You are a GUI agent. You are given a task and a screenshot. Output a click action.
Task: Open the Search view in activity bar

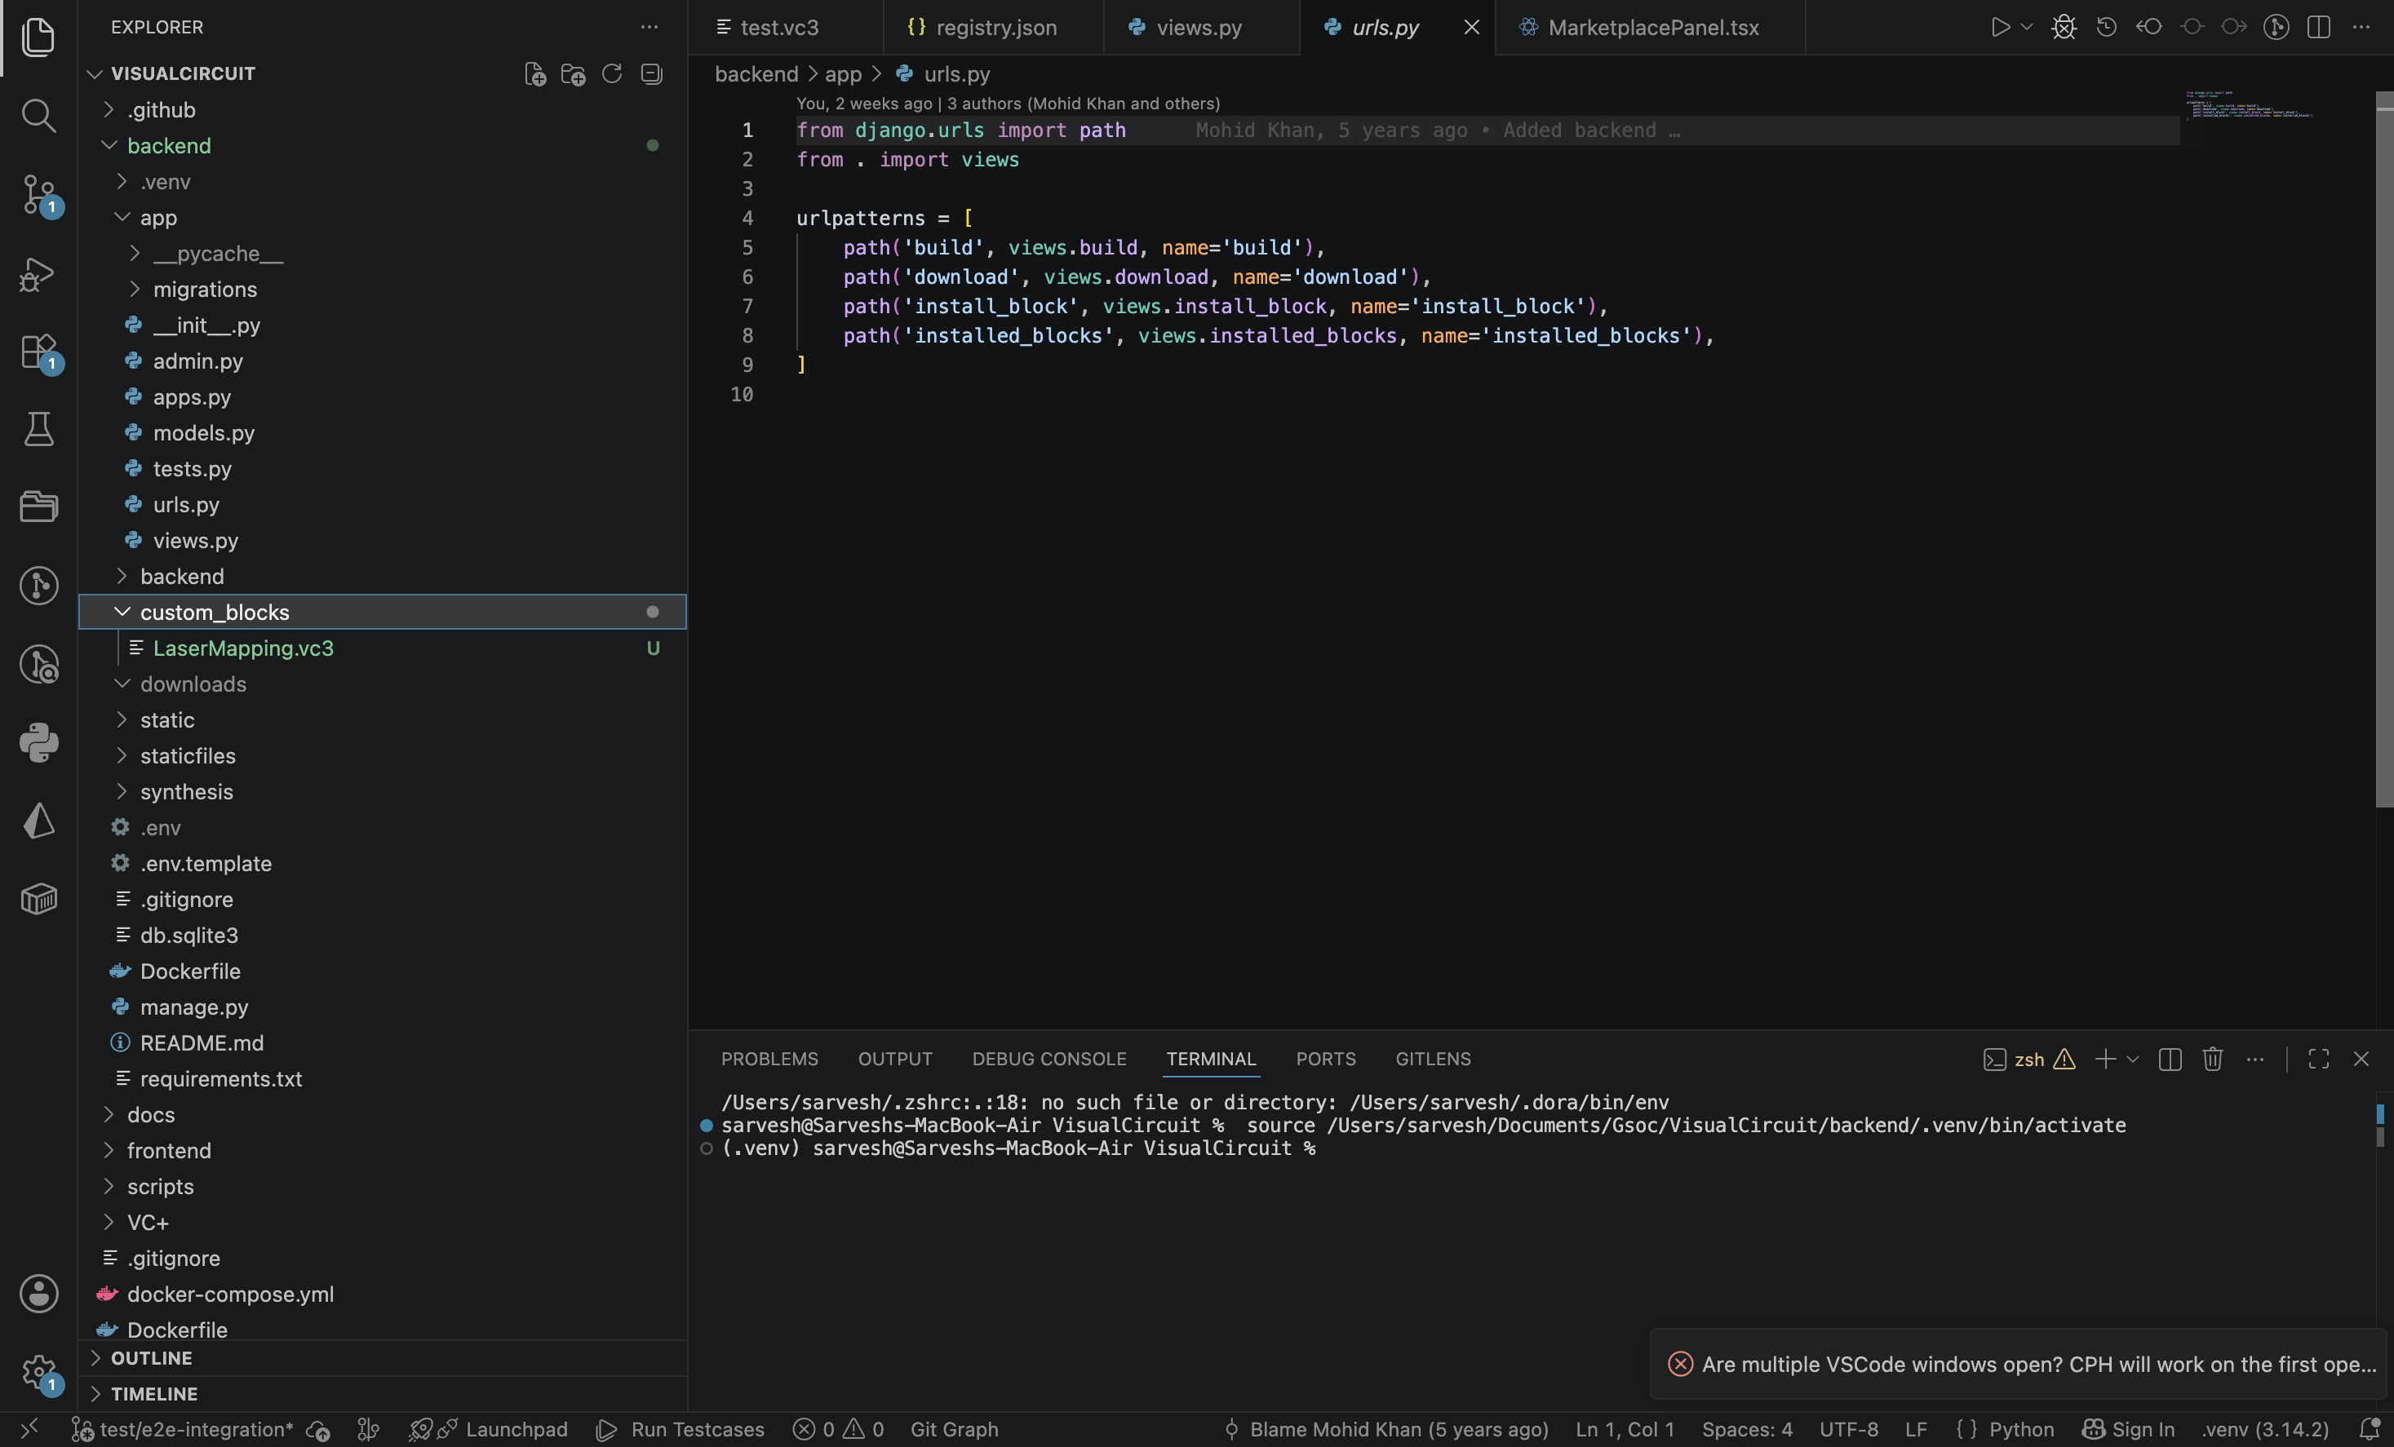point(39,116)
